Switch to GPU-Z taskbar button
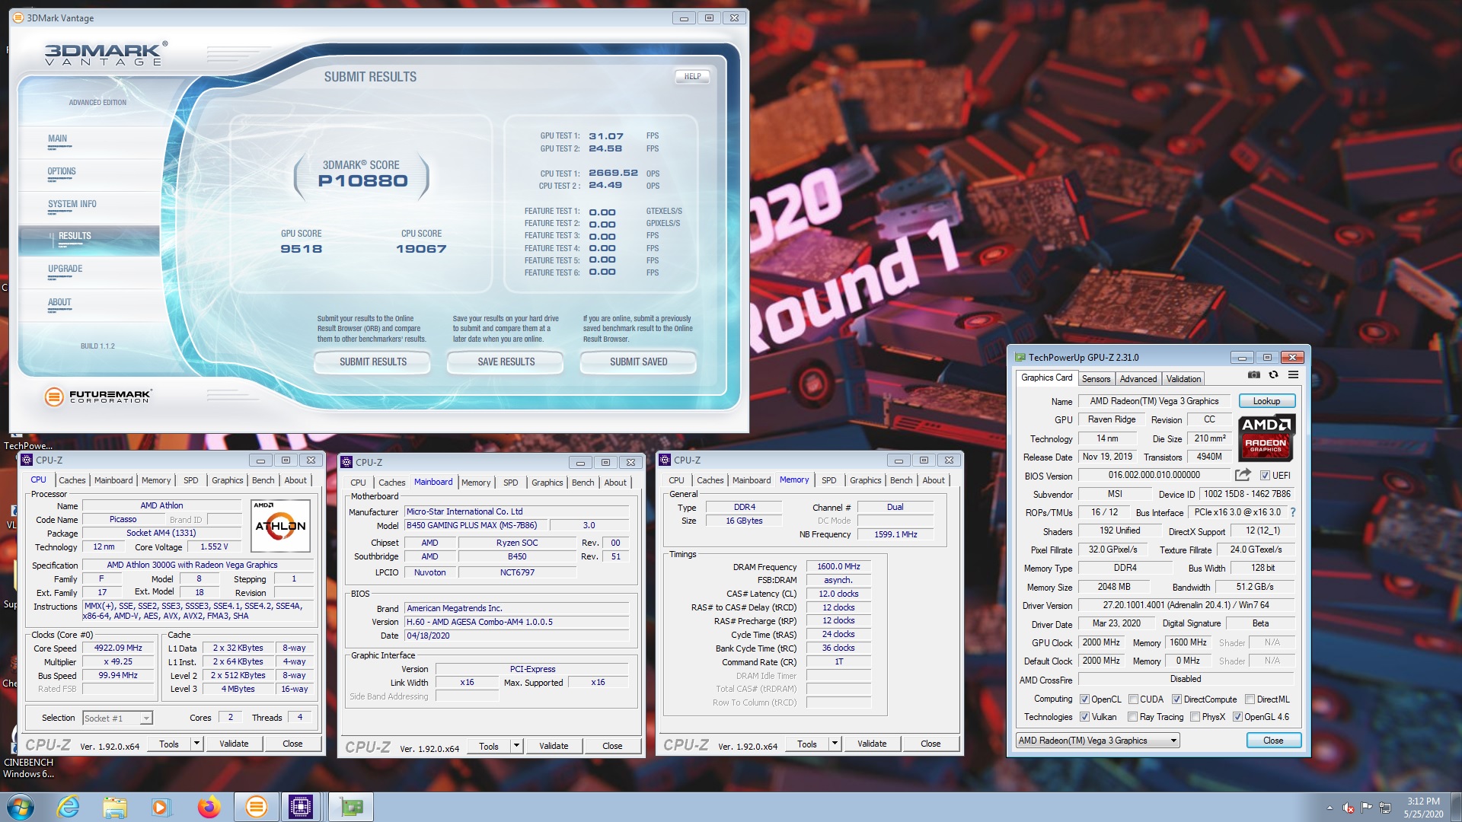 click(351, 807)
